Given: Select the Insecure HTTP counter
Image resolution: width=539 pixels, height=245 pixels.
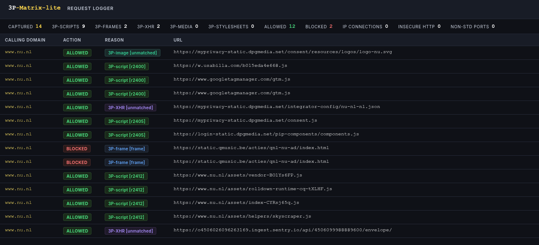Looking at the screenshot, I should (419, 27).
